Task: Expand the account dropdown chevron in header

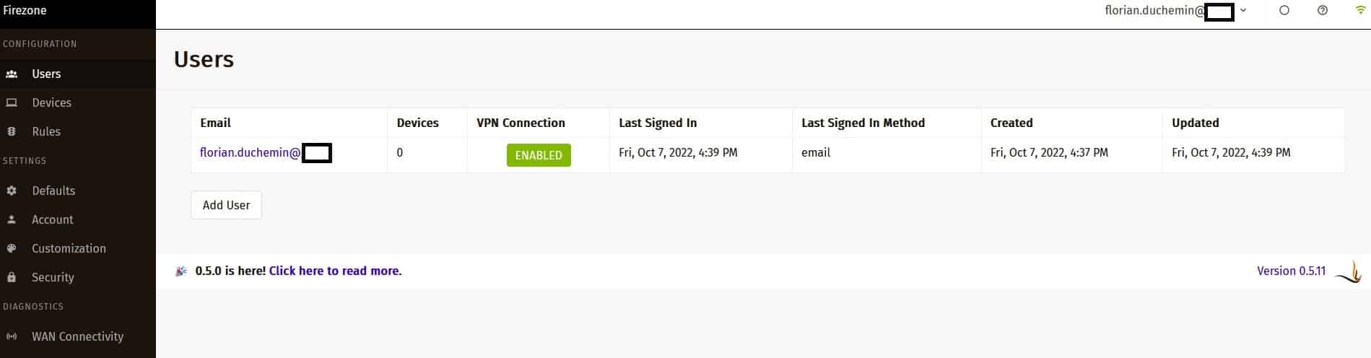Action: click(x=1243, y=11)
